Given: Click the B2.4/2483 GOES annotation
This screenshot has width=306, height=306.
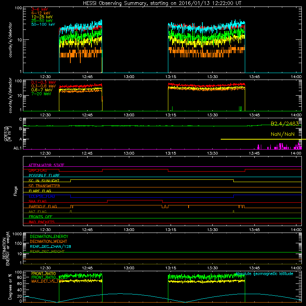Looking at the screenshot, I should coord(285,124).
